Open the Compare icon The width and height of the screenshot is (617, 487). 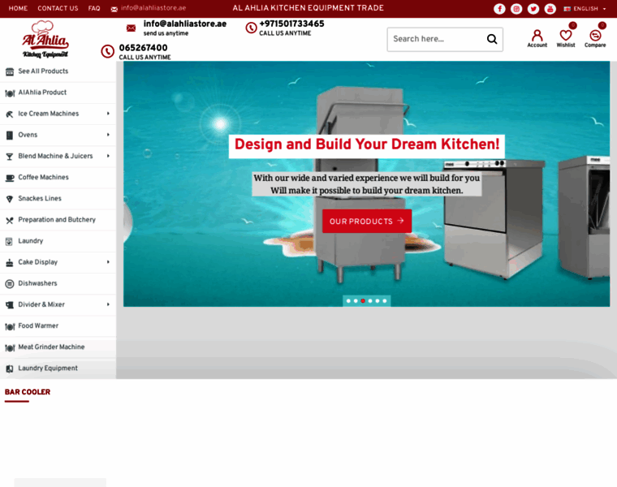(595, 38)
